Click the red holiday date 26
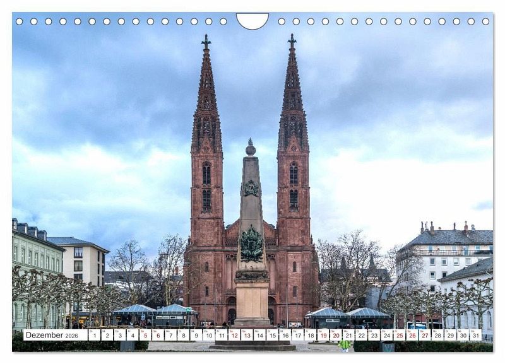This screenshot has width=505, height=364. (x=412, y=335)
